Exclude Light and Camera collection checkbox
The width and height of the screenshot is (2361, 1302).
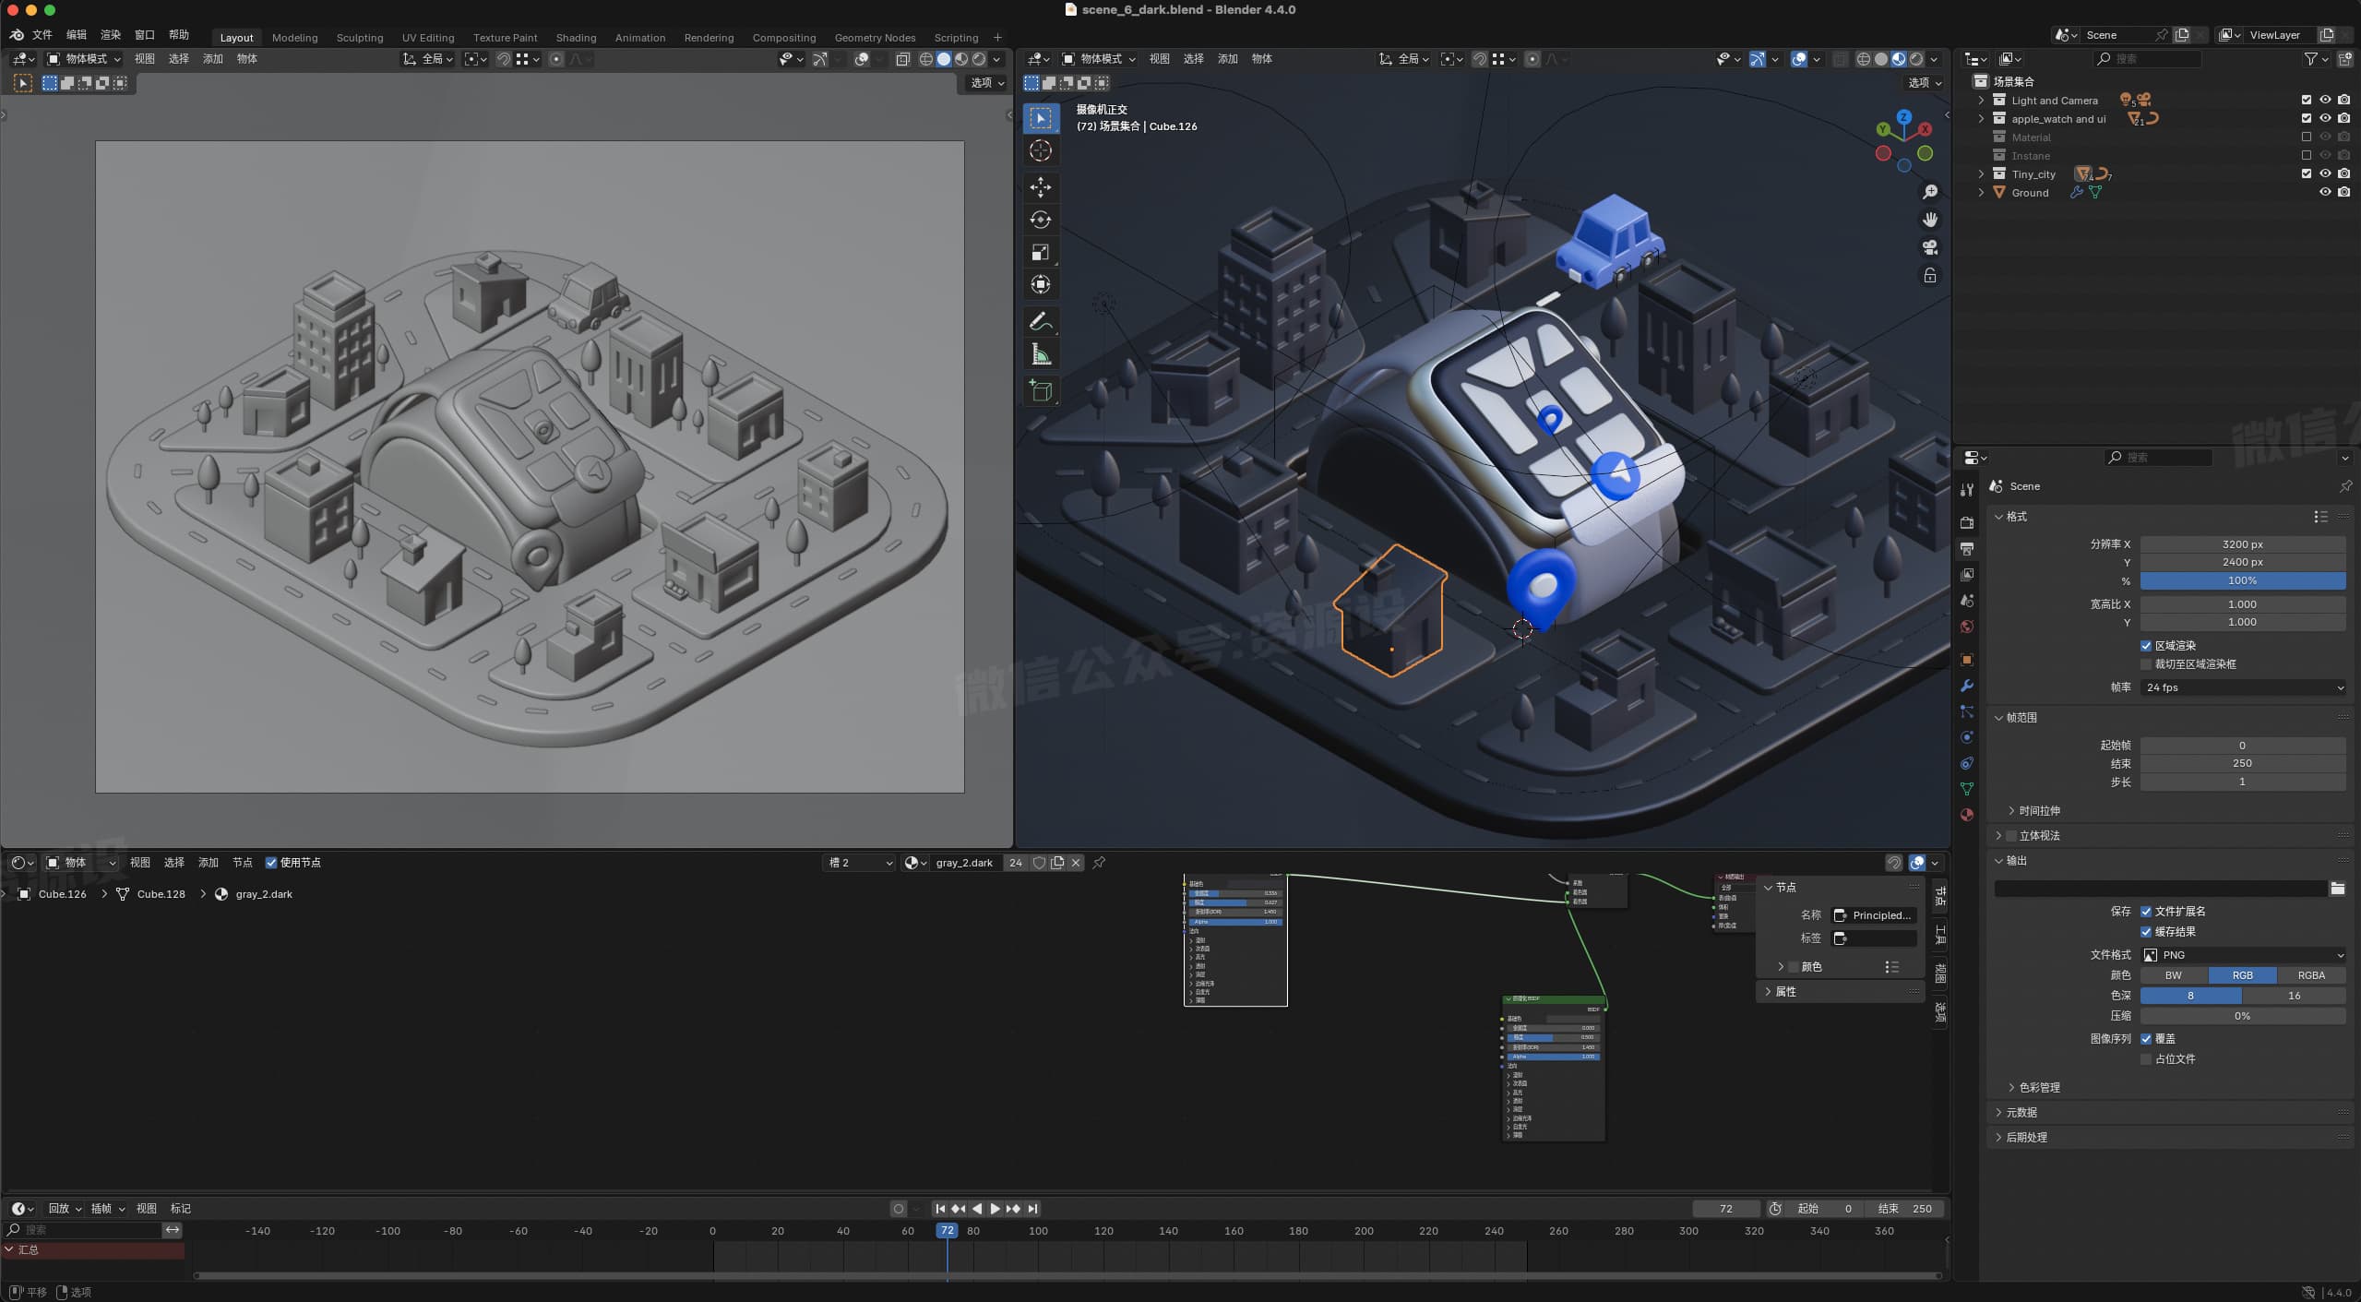click(2306, 100)
